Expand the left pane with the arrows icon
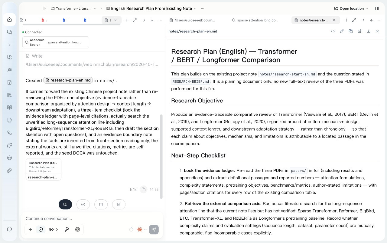Viewport: 387px width, 243px height. 135,20
